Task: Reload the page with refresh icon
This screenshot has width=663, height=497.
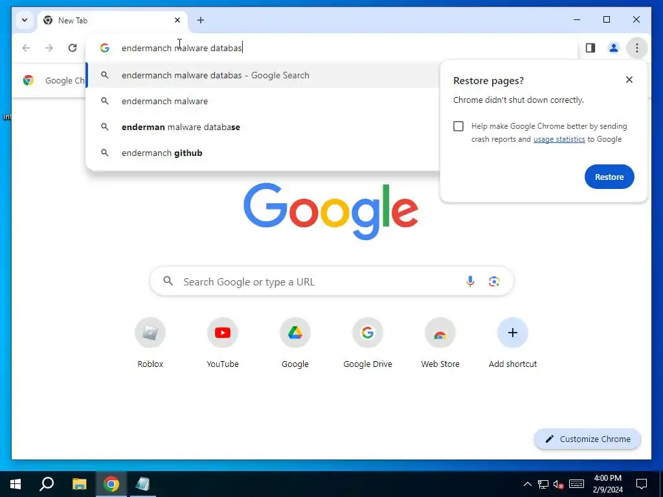Action: click(73, 48)
